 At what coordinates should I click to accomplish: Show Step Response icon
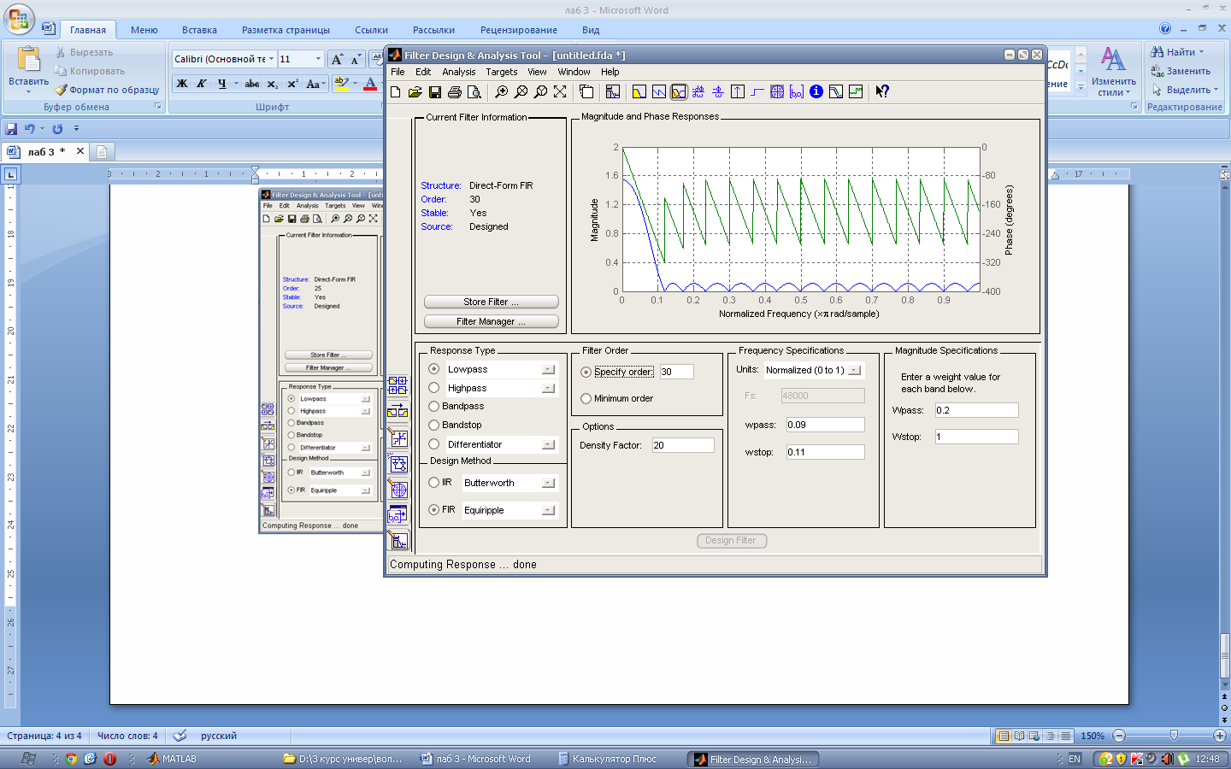click(757, 91)
